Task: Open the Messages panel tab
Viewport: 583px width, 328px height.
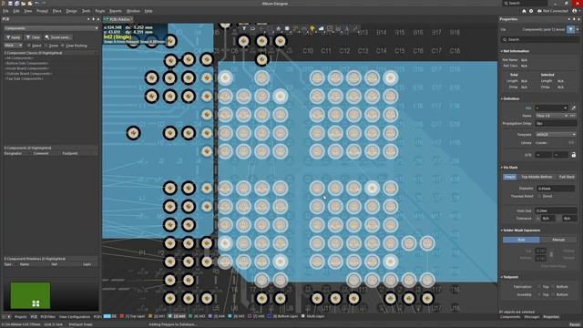Action: (531, 317)
